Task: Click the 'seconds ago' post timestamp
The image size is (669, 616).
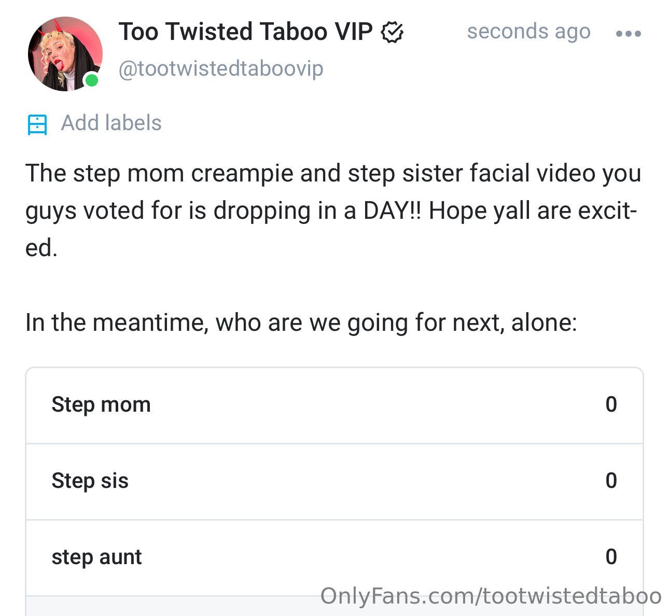Action: pyautogui.click(x=528, y=32)
